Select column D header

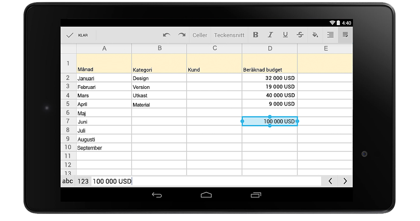270,49
